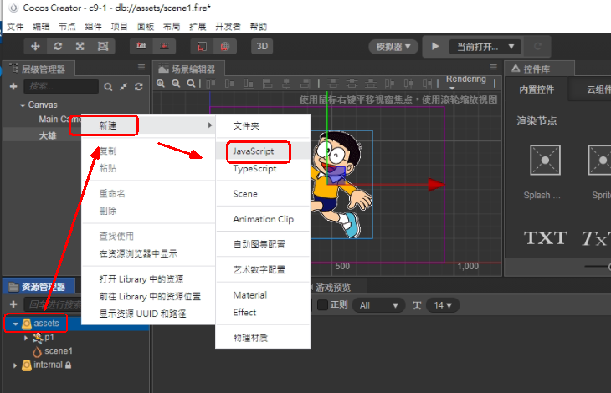Click the hierarchy search magnifier icon
This screenshot has width=611, height=393.
coord(108,87)
